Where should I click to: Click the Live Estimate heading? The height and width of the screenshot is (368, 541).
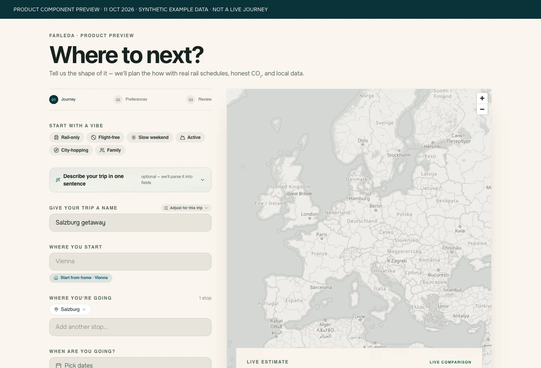click(267, 362)
